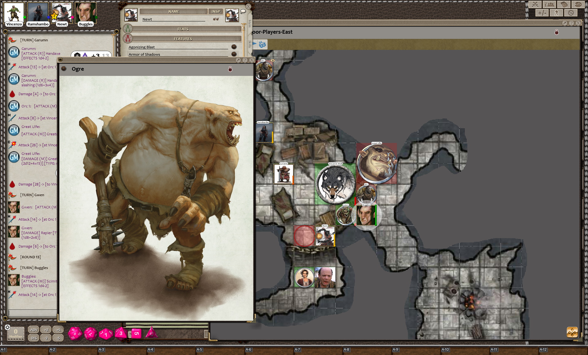Select the Buggles character portrait
This screenshot has height=355, width=588.
(85, 13)
